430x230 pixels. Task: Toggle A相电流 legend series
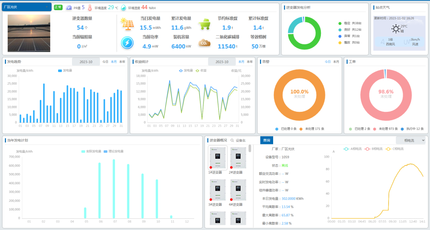click(353, 149)
